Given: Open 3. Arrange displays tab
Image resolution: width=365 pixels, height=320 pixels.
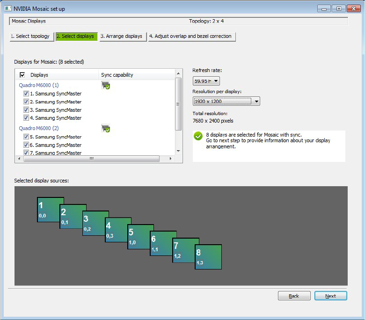Looking at the screenshot, I should pyautogui.click(x=123, y=36).
